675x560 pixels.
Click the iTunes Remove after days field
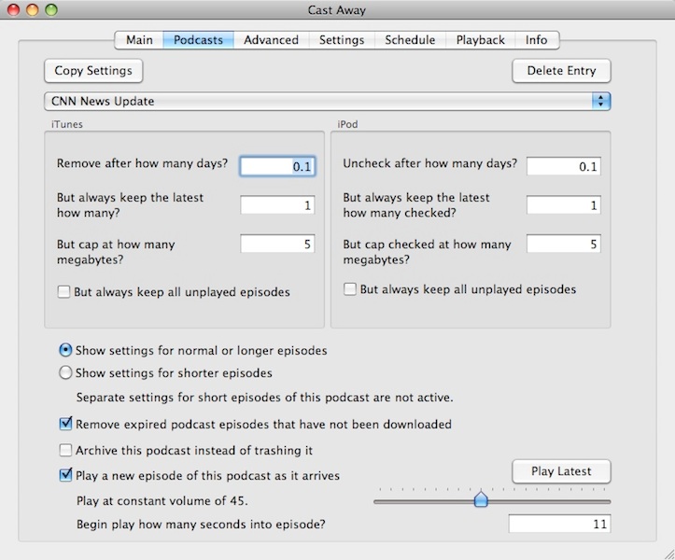click(277, 166)
